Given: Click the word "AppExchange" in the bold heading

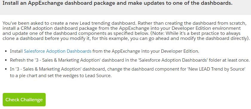Looking at the screenshot, I should (42, 3).
